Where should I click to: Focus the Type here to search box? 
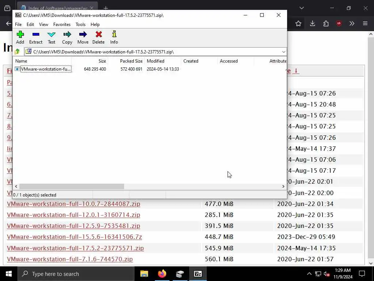tap(76, 274)
